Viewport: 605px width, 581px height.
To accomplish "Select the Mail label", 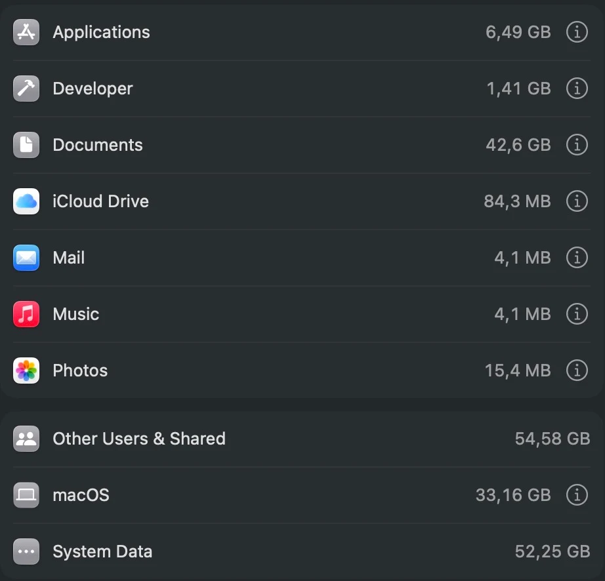I will coord(69,258).
